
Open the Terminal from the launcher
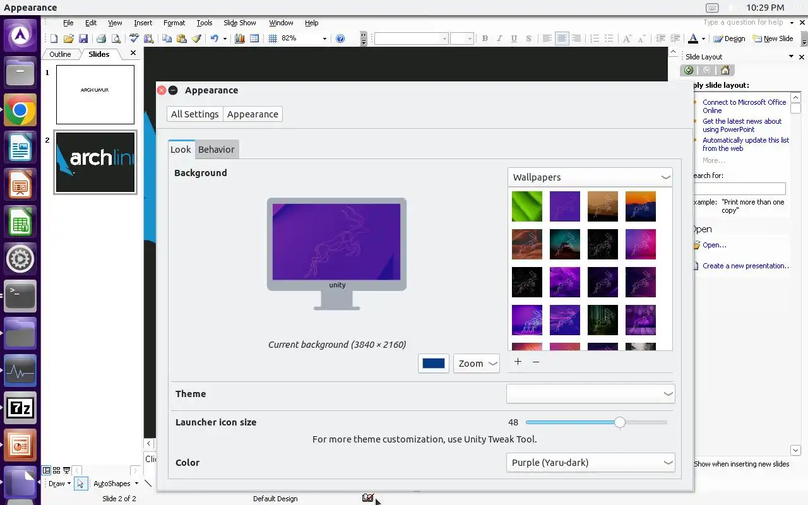tap(20, 295)
